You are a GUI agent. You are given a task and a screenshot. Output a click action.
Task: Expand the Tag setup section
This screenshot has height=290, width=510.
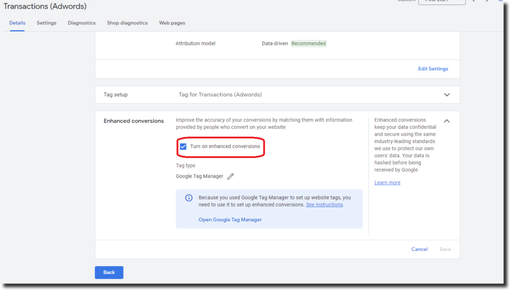[x=446, y=94]
